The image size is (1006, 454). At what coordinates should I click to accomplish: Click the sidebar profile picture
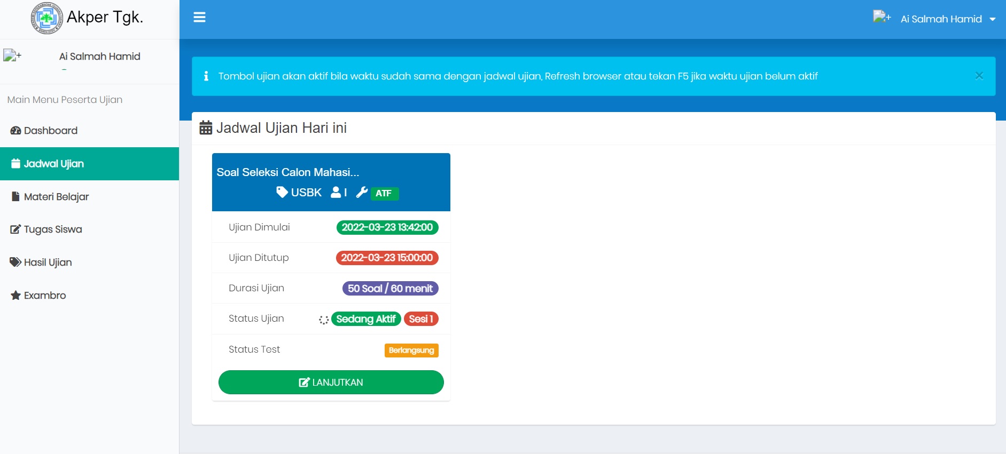pos(12,55)
